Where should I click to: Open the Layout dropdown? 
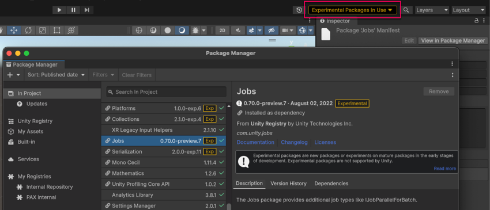pyautogui.click(x=469, y=10)
